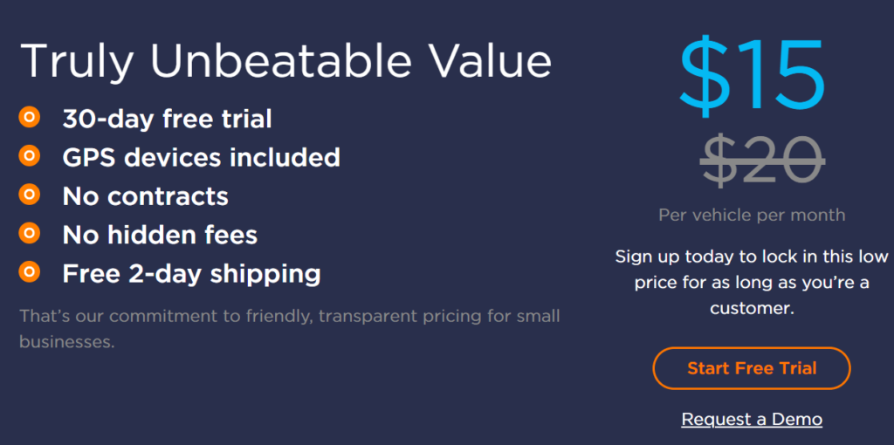This screenshot has width=894, height=445.
Task: Click the word customer under the price
Action: tap(752, 309)
